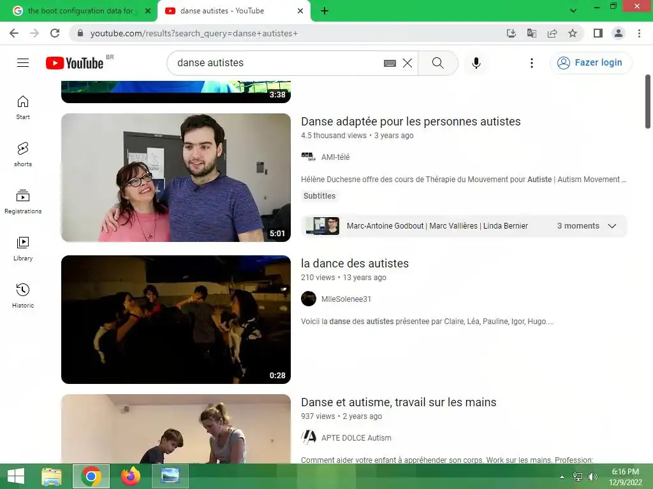The height and width of the screenshot is (489, 653).
Task: Click the Hélène Duchesne video description
Action: pos(464,180)
